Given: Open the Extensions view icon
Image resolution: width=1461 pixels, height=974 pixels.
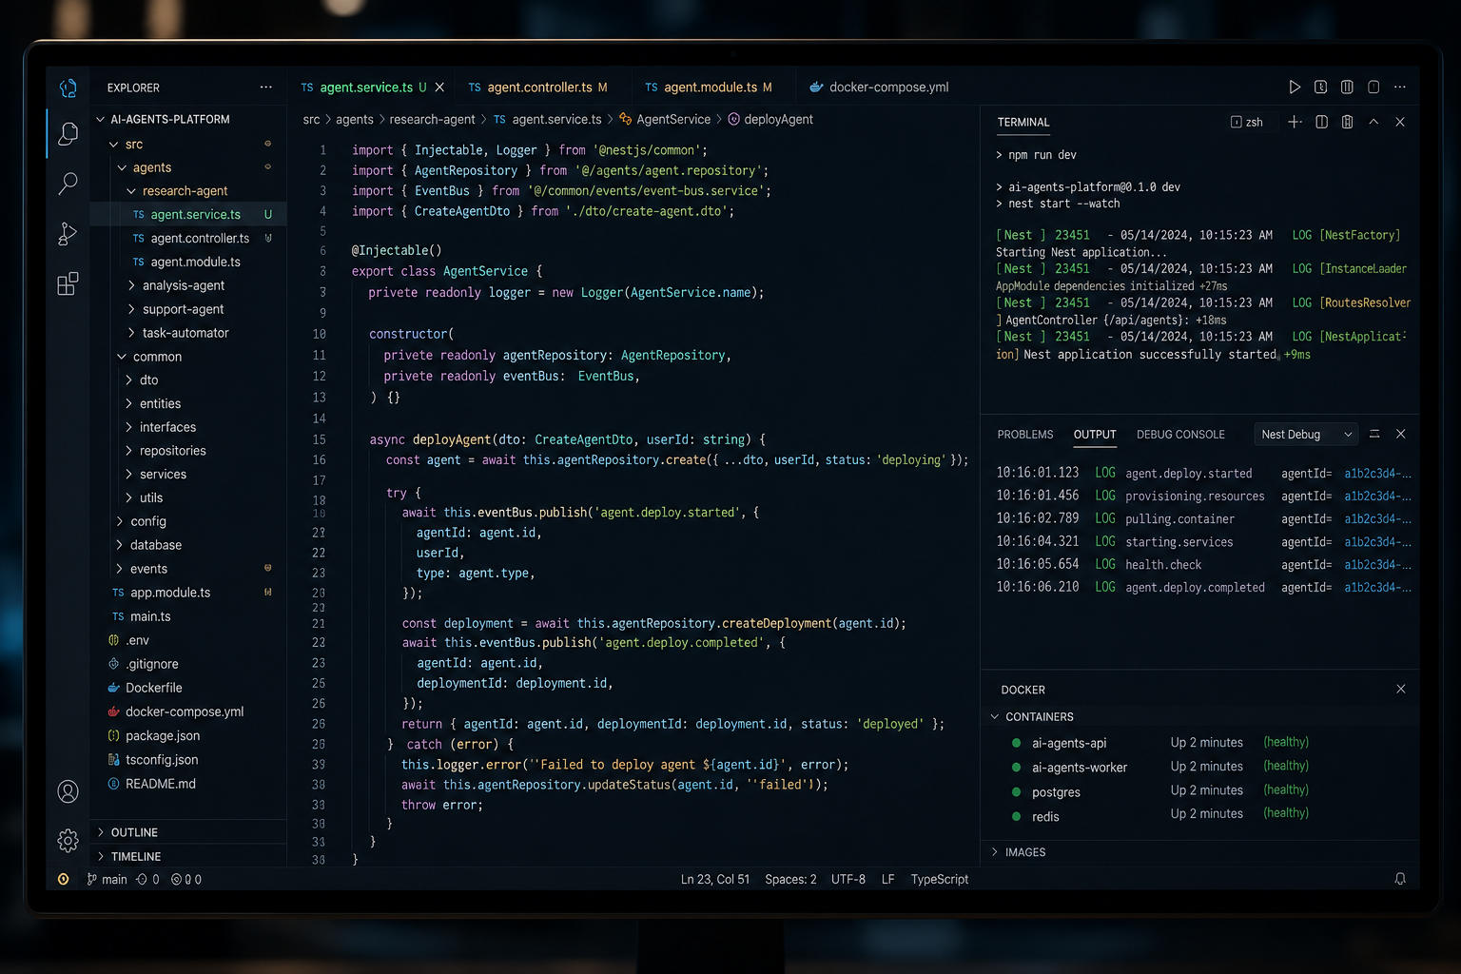Looking at the screenshot, I should pyautogui.click(x=68, y=283).
